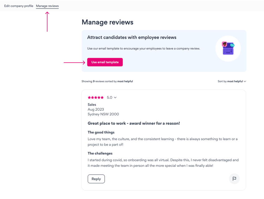Click "The good things" section heading

pyautogui.click(x=101, y=132)
